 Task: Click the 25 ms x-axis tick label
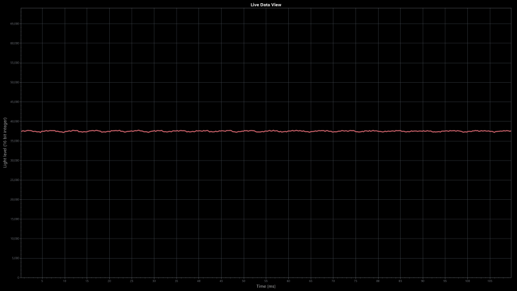132,281
